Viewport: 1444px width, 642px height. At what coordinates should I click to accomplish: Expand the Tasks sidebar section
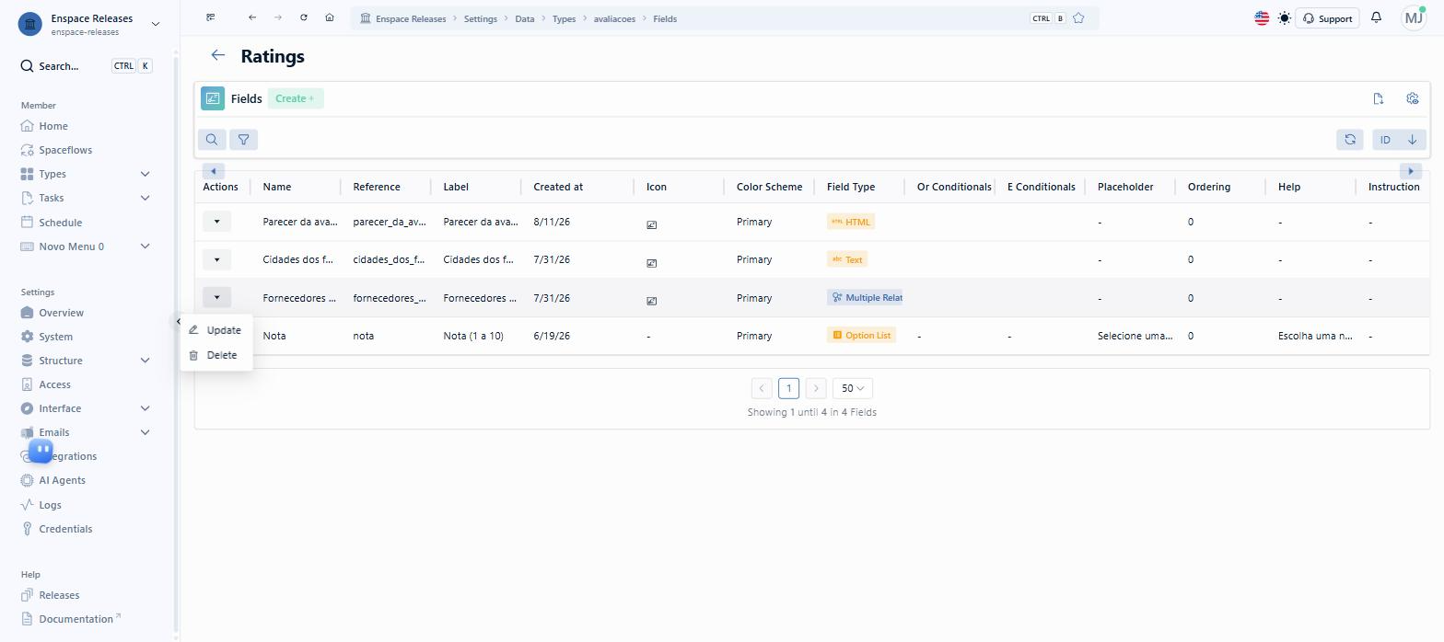(145, 198)
